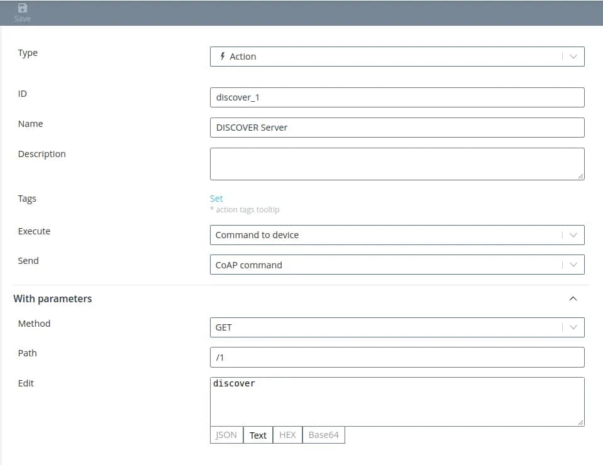
Task: Click the Set tags link
Action: point(216,199)
